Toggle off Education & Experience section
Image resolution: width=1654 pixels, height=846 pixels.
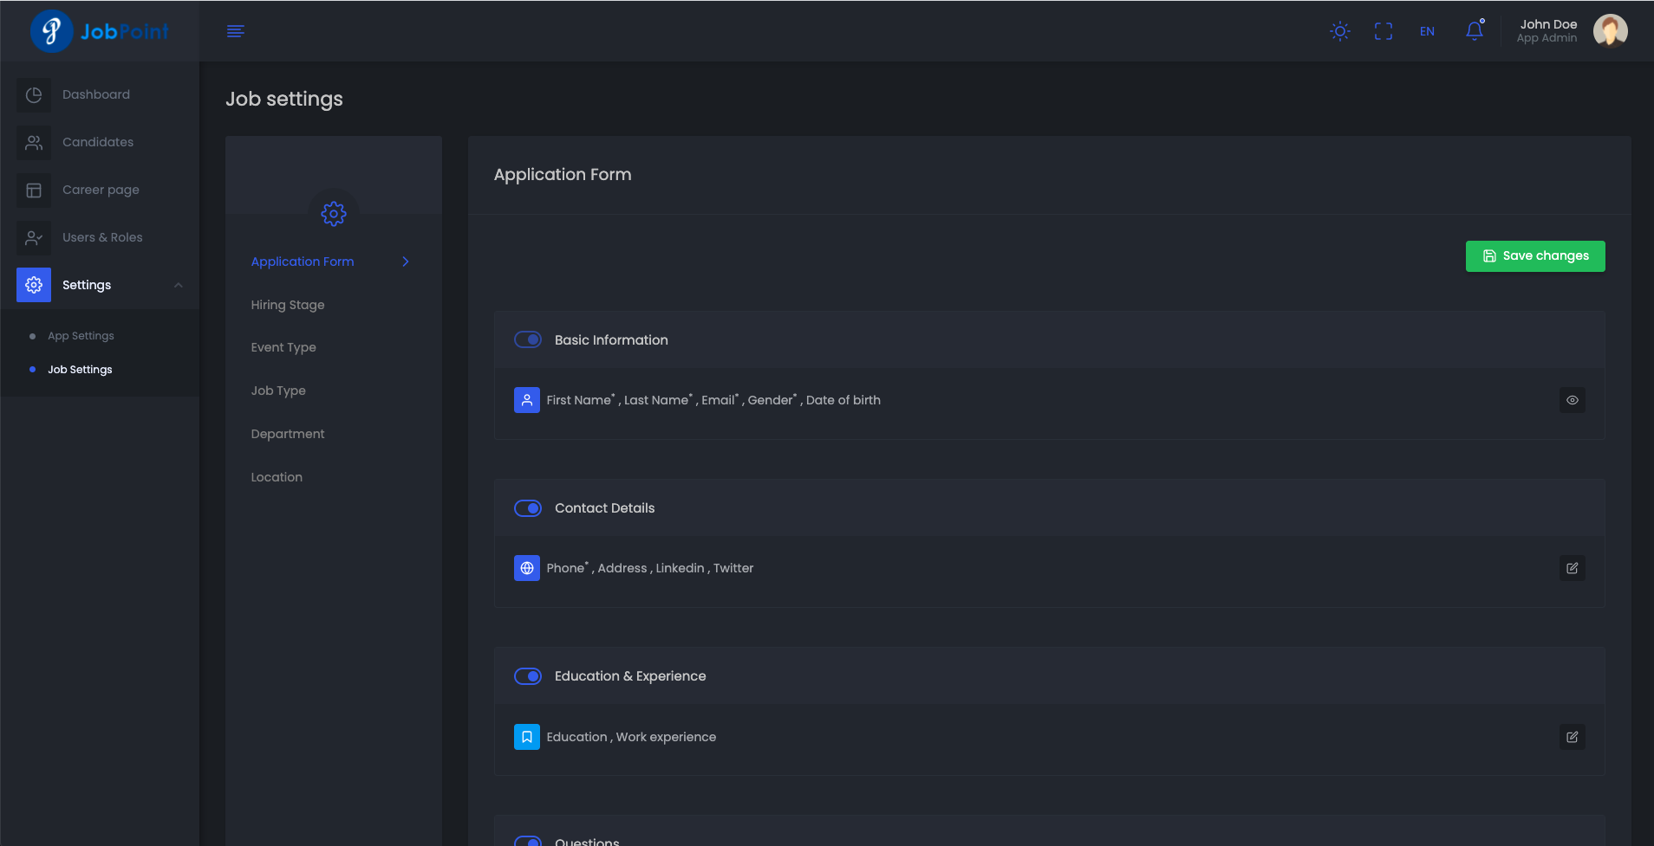tap(528, 676)
